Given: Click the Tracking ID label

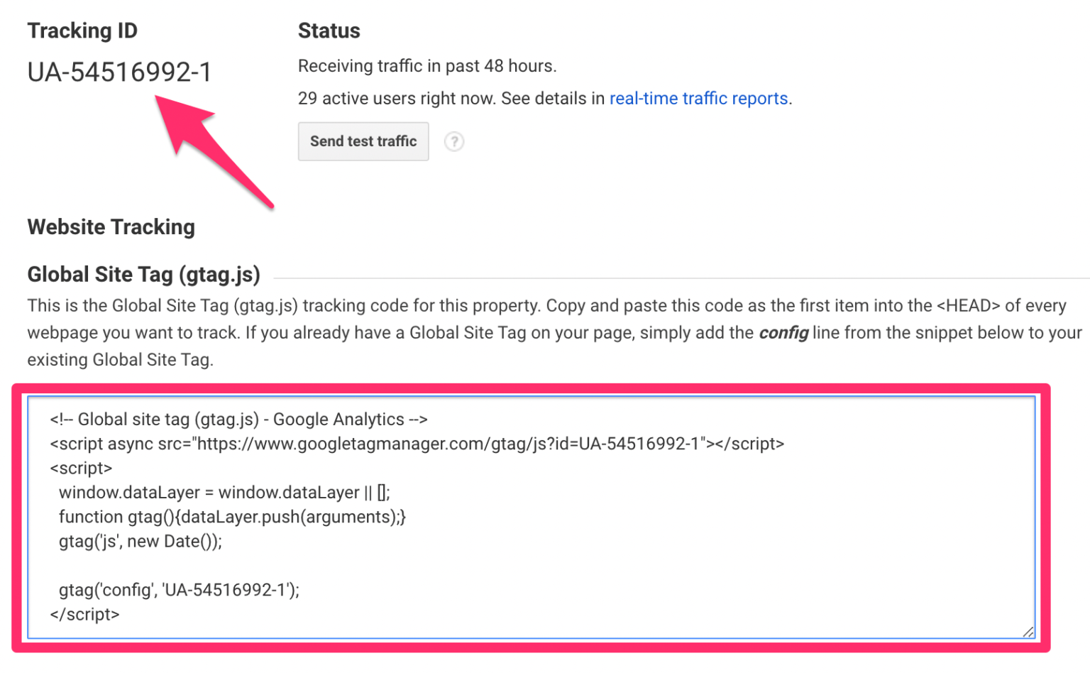Looking at the screenshot, I should point(82,31).
